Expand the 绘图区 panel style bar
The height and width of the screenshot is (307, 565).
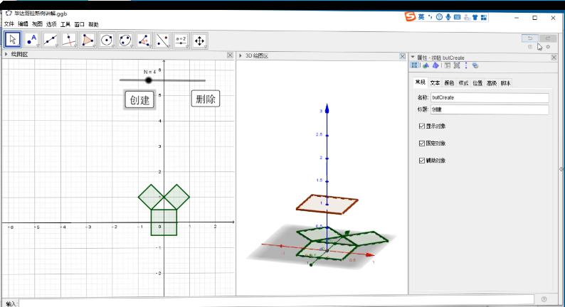click(6, 55)
